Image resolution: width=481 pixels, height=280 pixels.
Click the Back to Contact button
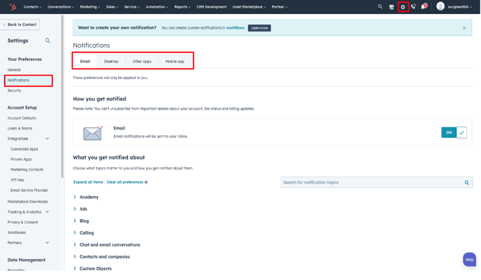(20, 24)
